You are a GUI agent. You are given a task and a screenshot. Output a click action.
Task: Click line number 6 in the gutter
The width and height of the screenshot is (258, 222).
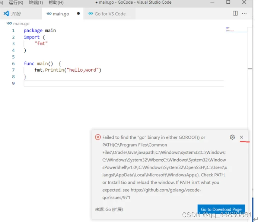(x=13, y=63)
